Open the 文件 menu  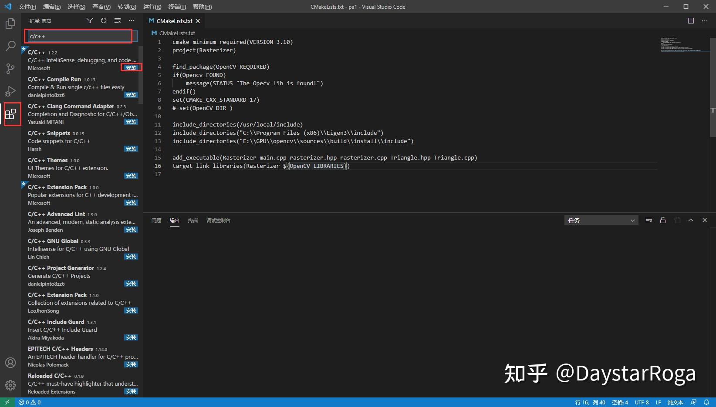[27, 7]
